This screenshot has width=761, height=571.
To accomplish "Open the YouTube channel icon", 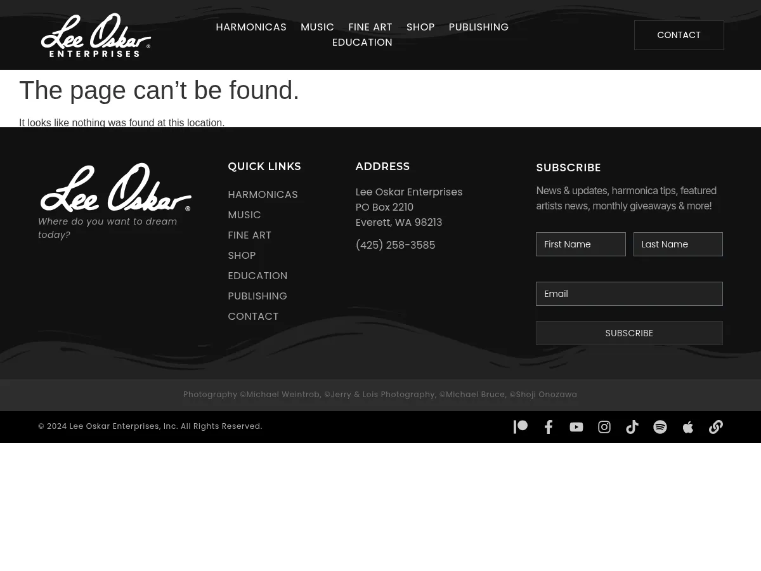I will [x=576, y=427].
